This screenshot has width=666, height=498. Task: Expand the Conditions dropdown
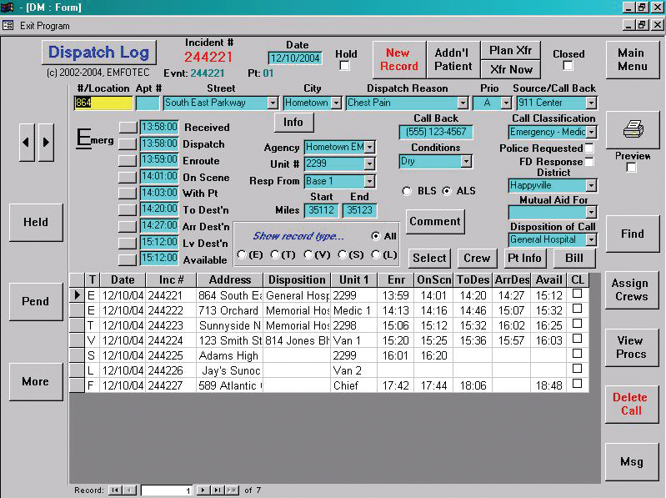tap(466, 162)
